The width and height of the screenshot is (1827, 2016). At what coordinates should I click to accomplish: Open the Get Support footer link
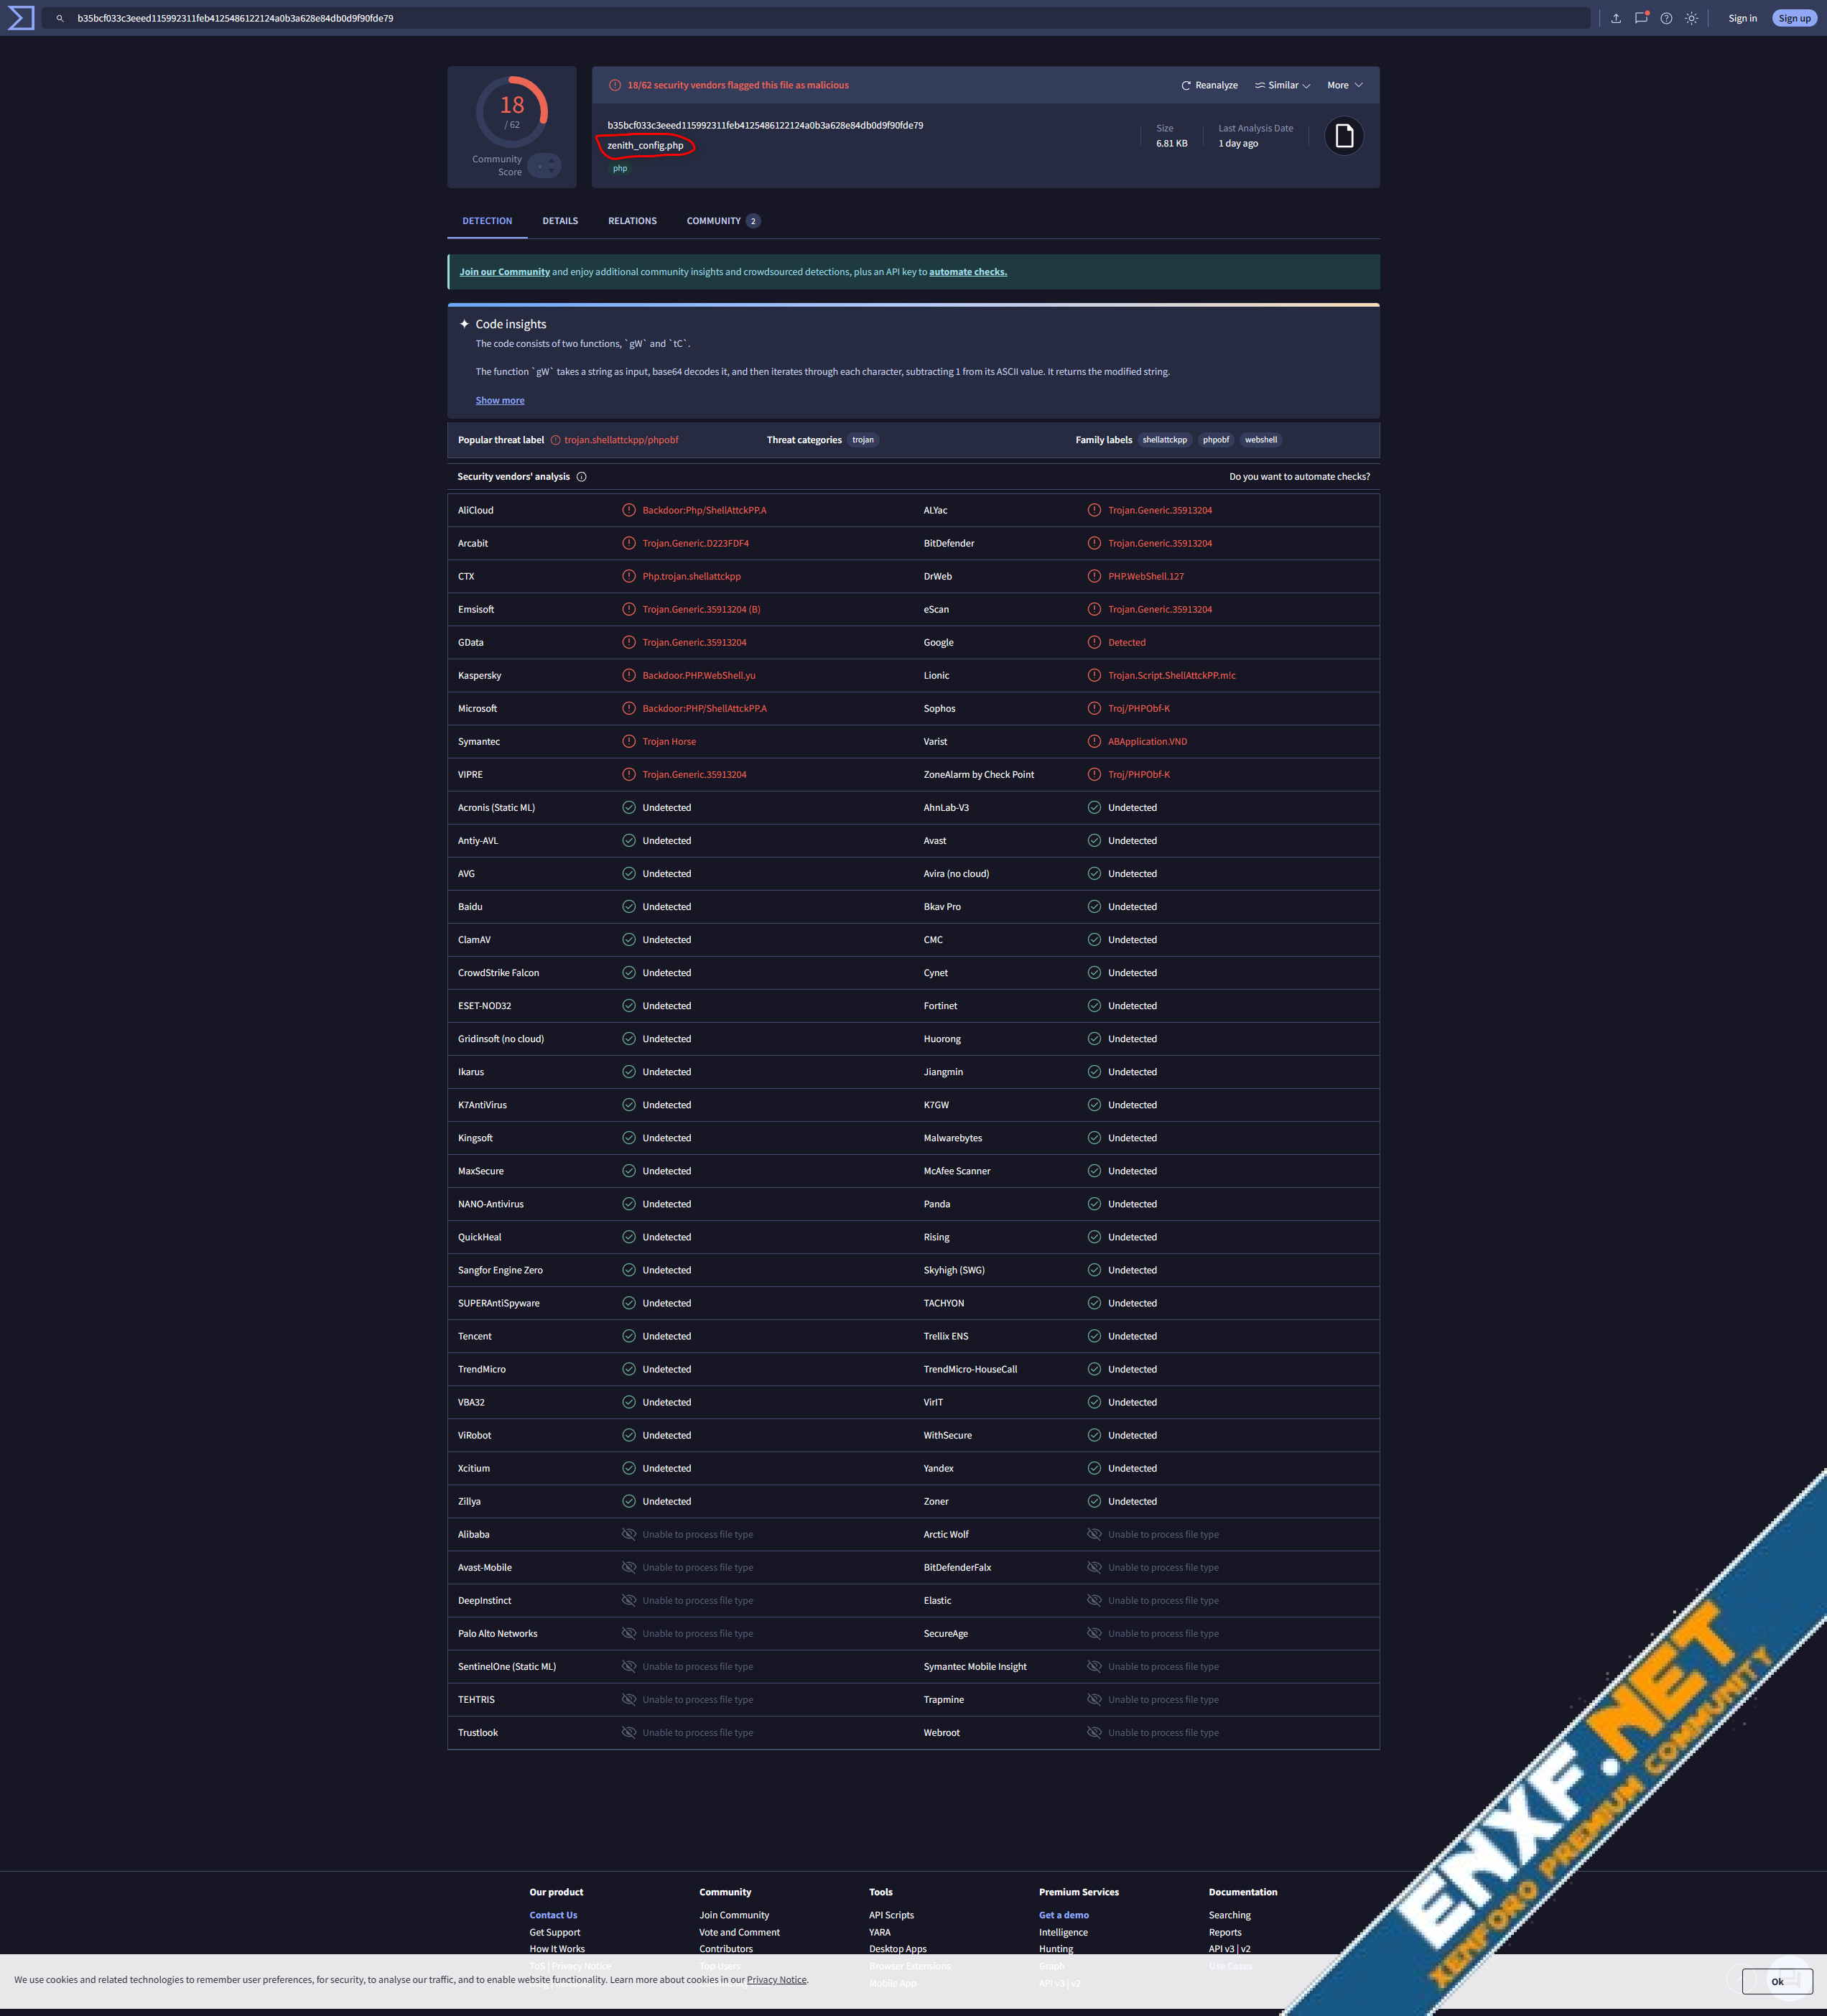pyautogui.click(x=554, y=1932)
